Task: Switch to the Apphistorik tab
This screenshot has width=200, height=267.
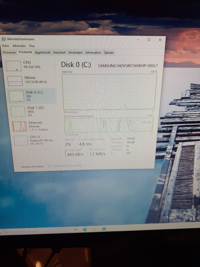Action: pos(42,53)
